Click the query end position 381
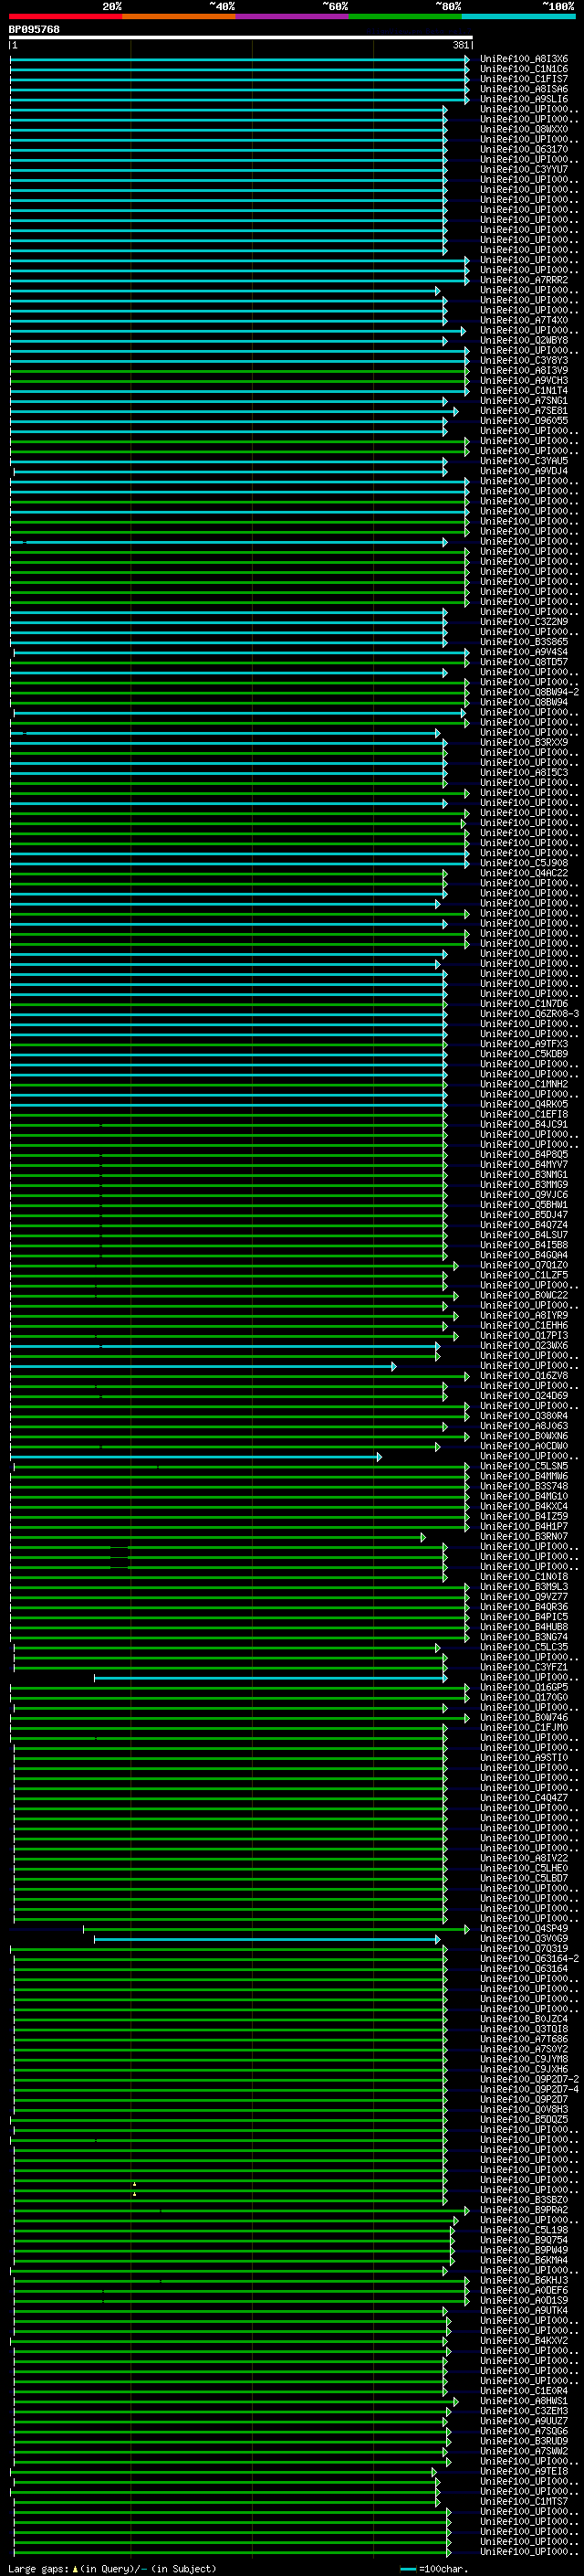The width and height of the screenshot is (584, 2576). [x=461, y=45]
